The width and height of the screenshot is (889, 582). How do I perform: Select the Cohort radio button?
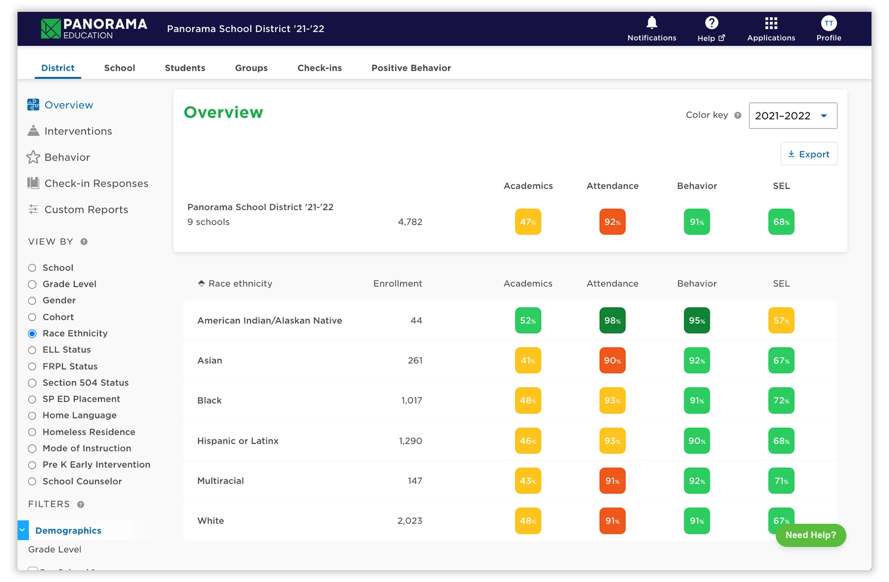pos(32,317)
